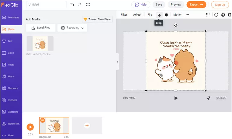The height and width of the screenshot is (139, 232).
Task: Click the preview progress bar
Action: coord(175,93)
